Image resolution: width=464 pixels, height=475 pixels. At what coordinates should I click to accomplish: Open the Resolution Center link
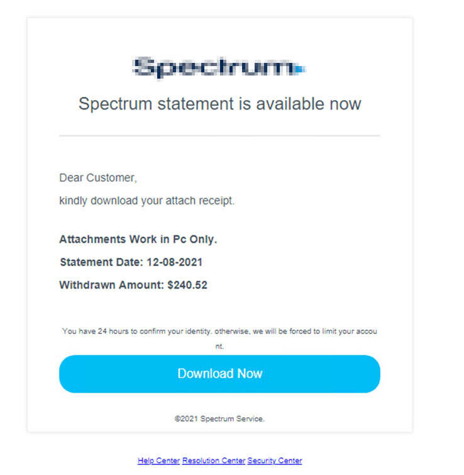point(214,461)
